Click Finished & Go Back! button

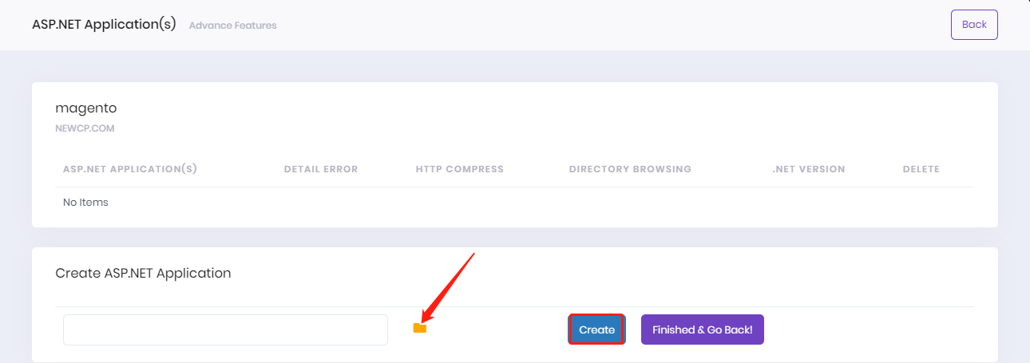coord(702,329)
